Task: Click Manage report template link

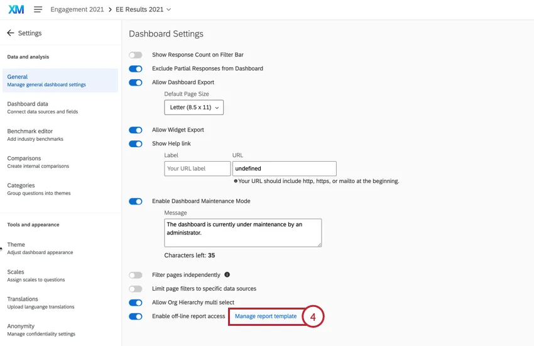Action: (x=266, y=316)
